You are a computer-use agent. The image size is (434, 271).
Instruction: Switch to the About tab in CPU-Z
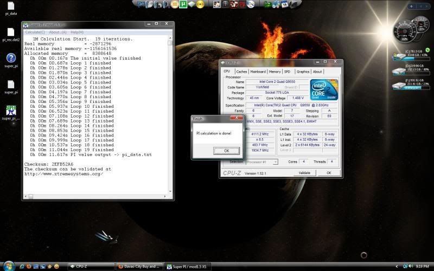click(317, 72)
